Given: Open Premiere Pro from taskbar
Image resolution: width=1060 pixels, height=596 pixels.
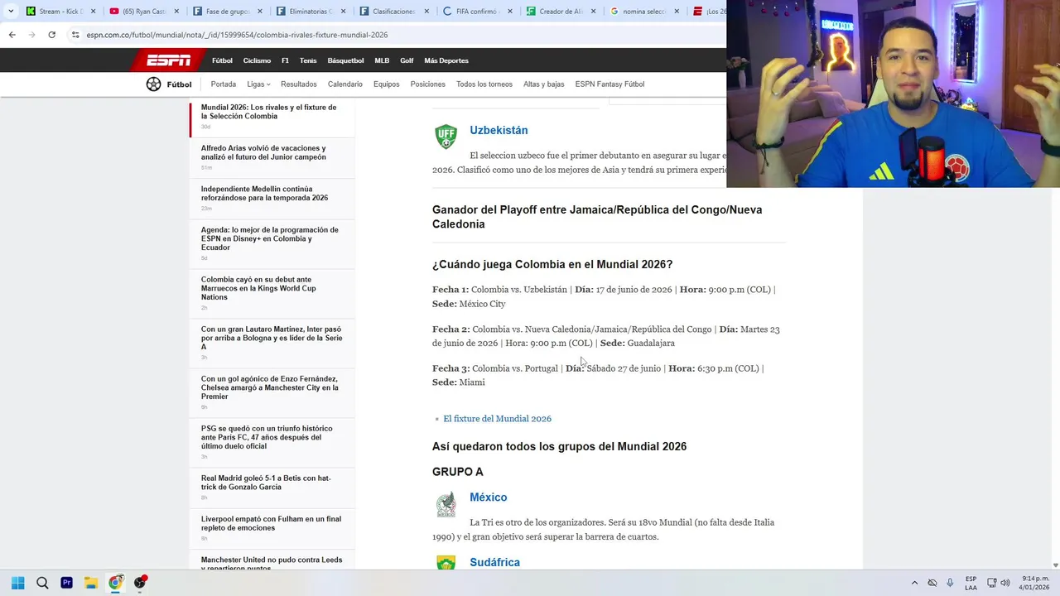Looking at the screenshot, I should [66, 583].
